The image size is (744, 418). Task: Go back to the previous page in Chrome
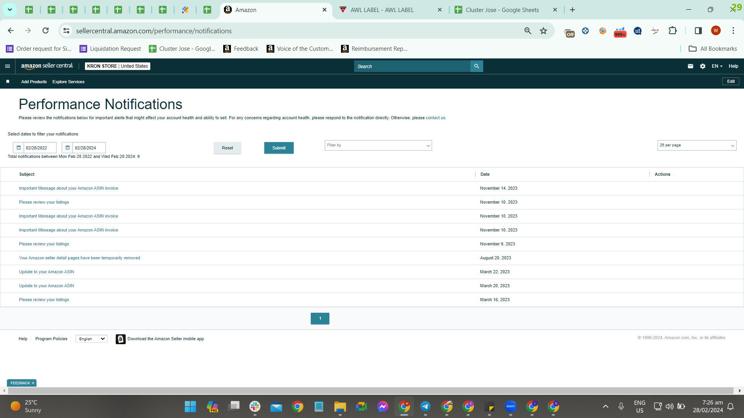pos(11,31)
